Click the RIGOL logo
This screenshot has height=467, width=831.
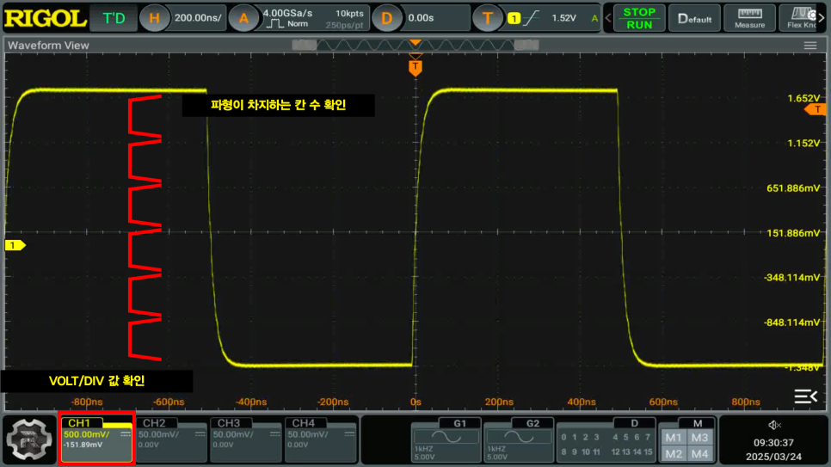pyautogui.click(x=45, y=19)
